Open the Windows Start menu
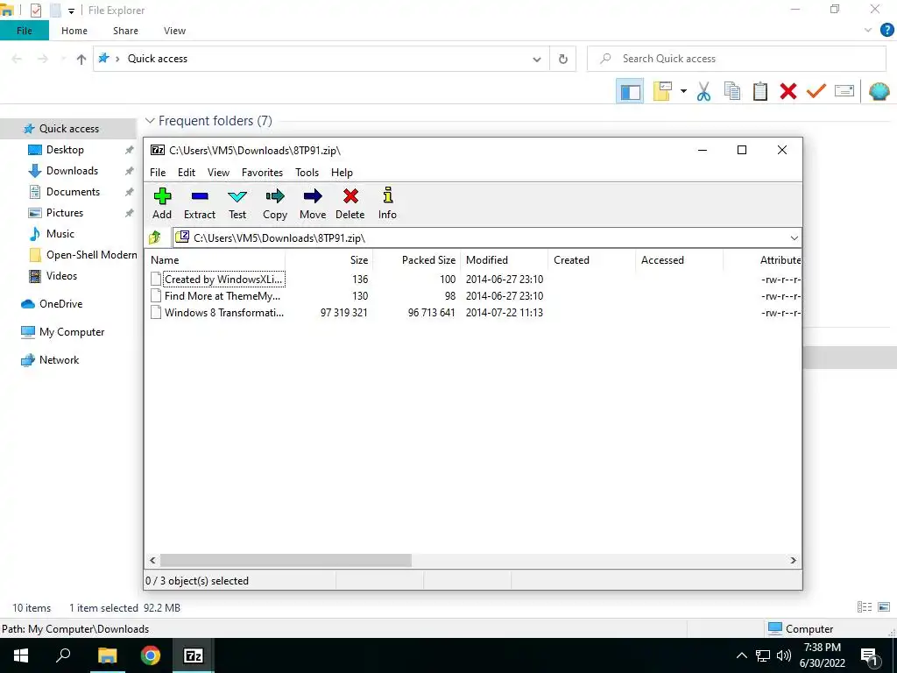This screenshot has height=673, width=897. tap(21, 655)
